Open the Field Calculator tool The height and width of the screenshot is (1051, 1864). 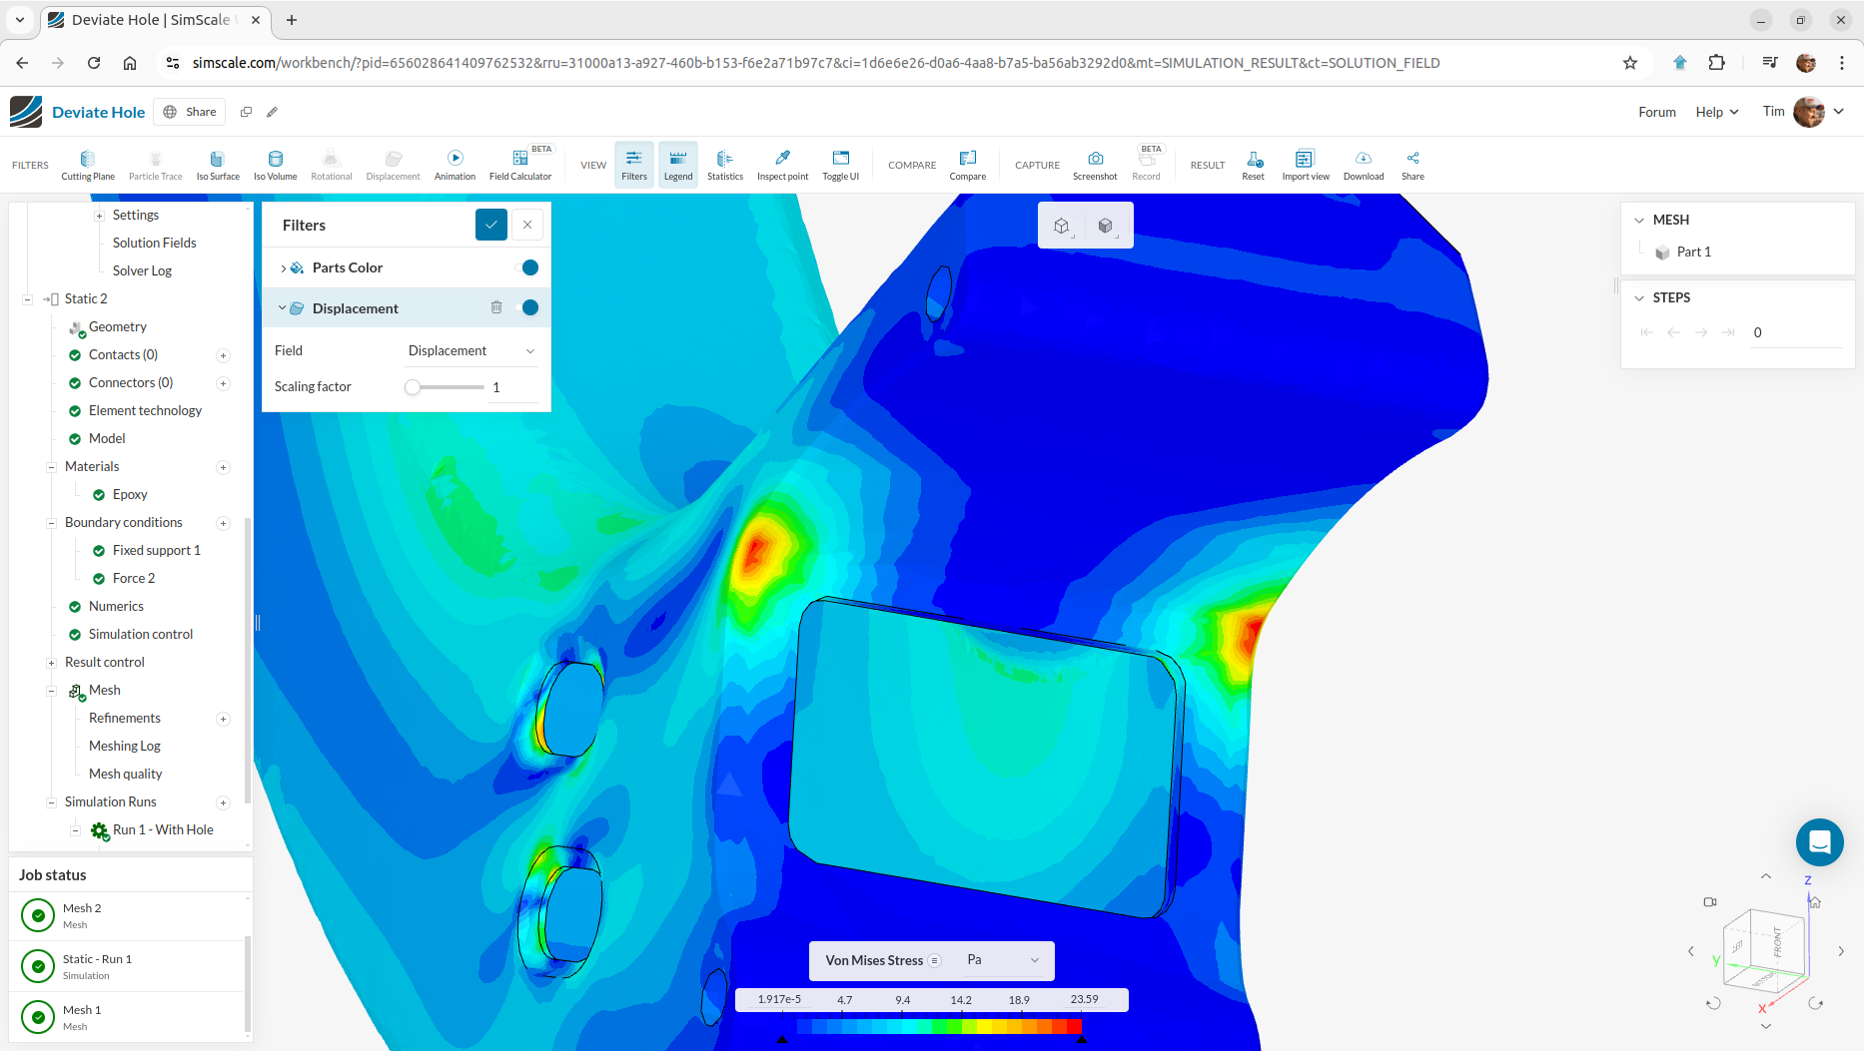[520, 165]
